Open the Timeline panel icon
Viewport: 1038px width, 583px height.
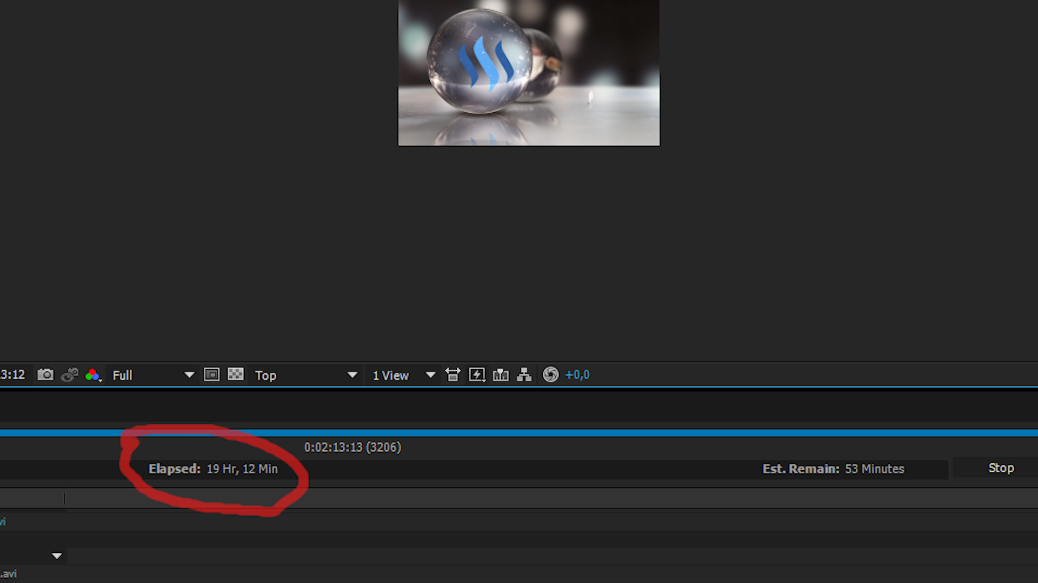[x=501, y=375]
